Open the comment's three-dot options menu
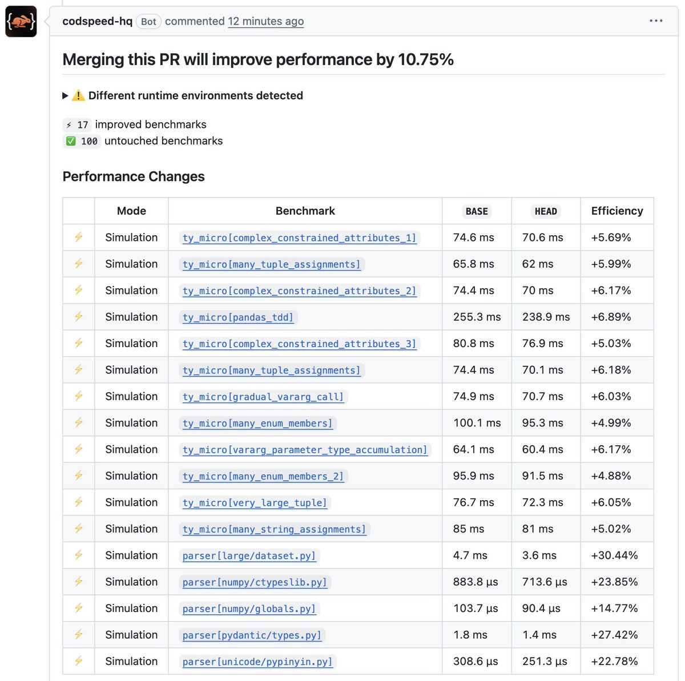This screenshot has width=685, height=681. (656, 21)
